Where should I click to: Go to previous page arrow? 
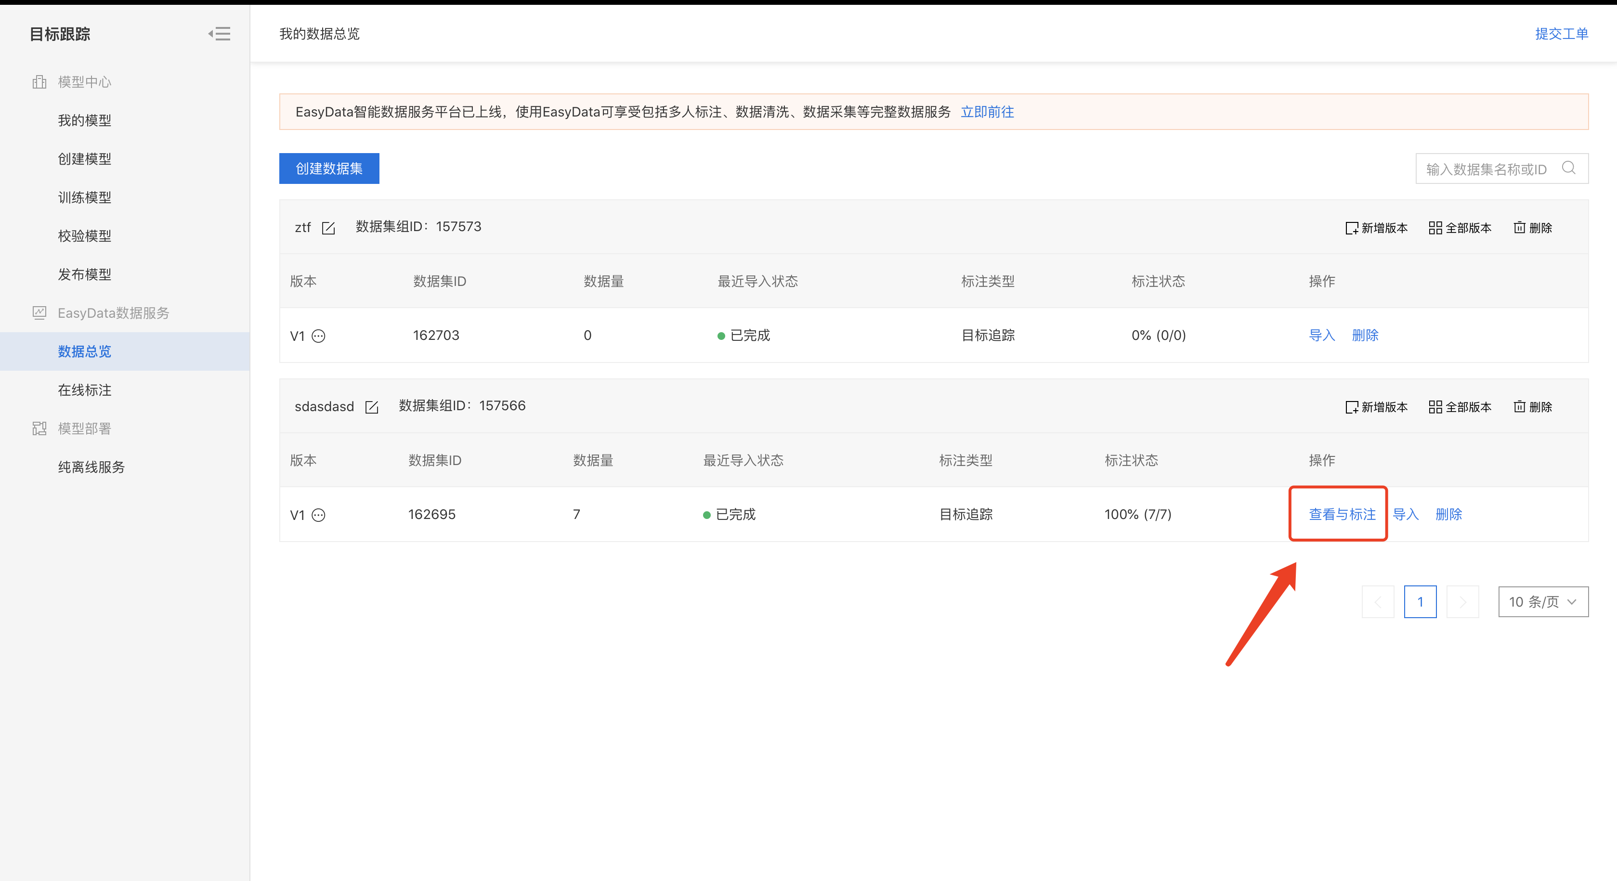point(1378,602)
